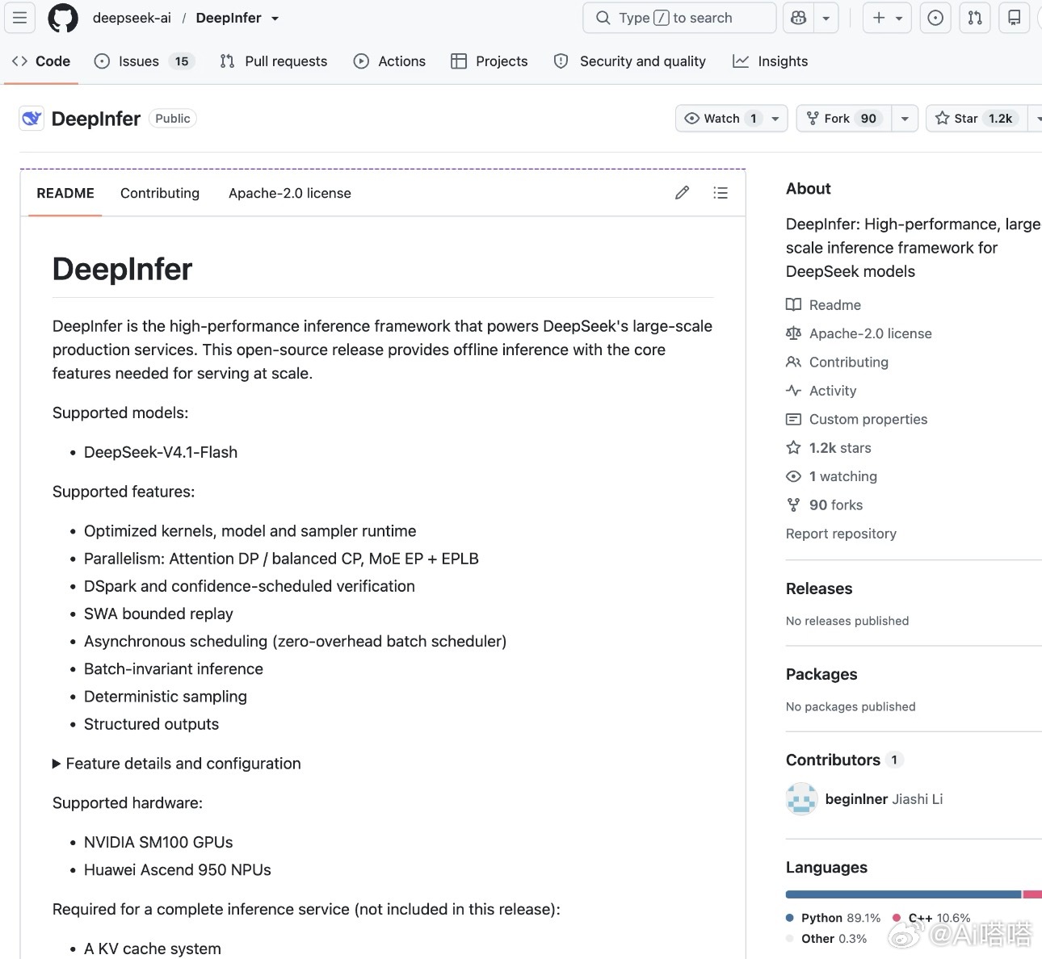This screenshot has height=959, width=1042.
Task: Star the DeepInfer repository
Action: (x=977, y=119)
